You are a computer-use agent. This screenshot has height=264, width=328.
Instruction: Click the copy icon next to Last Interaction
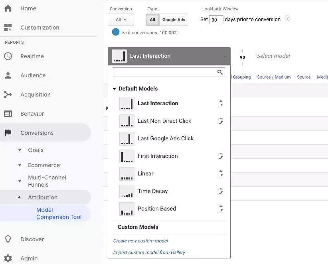click(x=221, y=103)
